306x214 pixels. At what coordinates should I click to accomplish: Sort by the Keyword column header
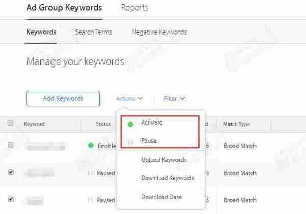(34, 124)
